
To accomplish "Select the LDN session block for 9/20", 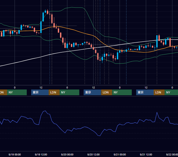I will [x=107, y=92].
